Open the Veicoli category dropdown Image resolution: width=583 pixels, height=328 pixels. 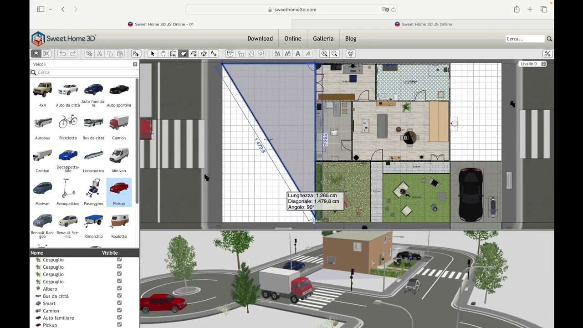point(84,64)
